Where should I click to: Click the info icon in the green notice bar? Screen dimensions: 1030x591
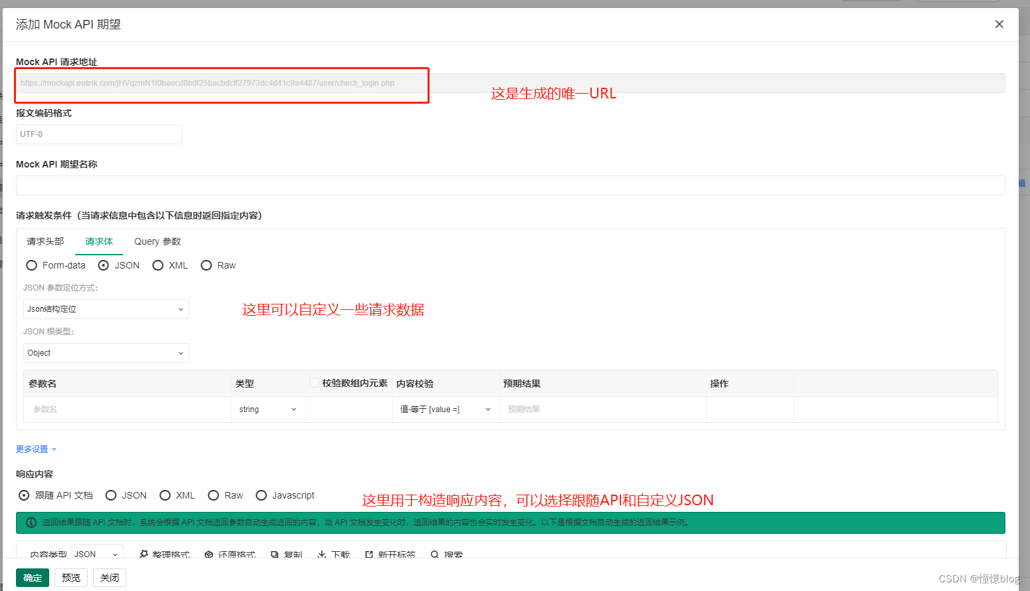(x=31, y=523)
